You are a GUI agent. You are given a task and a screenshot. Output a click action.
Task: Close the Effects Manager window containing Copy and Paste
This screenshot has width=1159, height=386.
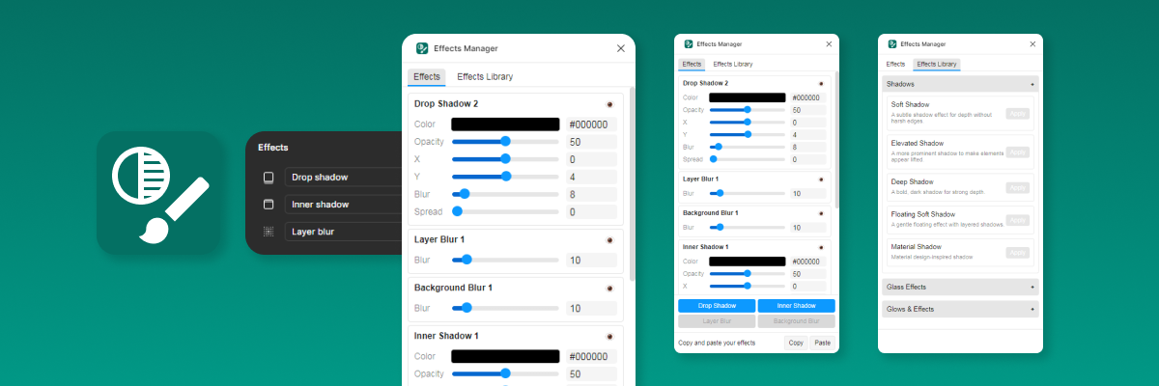pyautogui.click(x=829, y=43)
